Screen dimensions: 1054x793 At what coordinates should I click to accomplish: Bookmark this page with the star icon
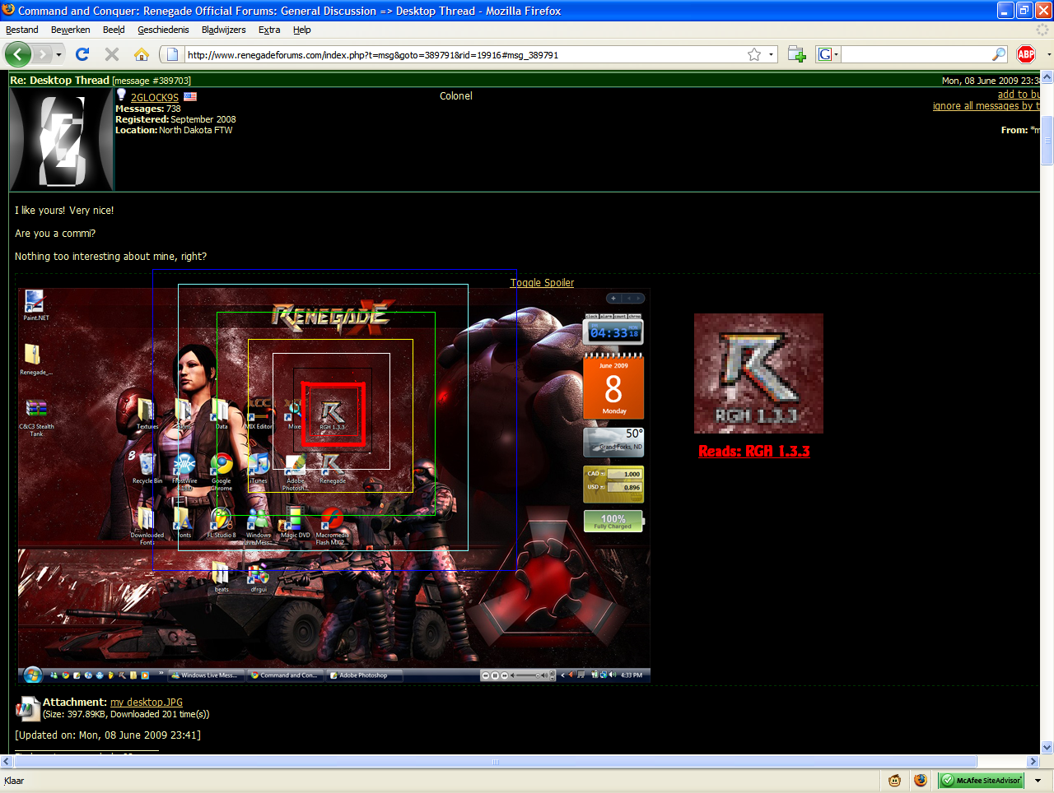[753, 55]
